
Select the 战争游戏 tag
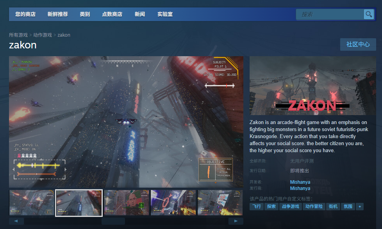[290, 207]
